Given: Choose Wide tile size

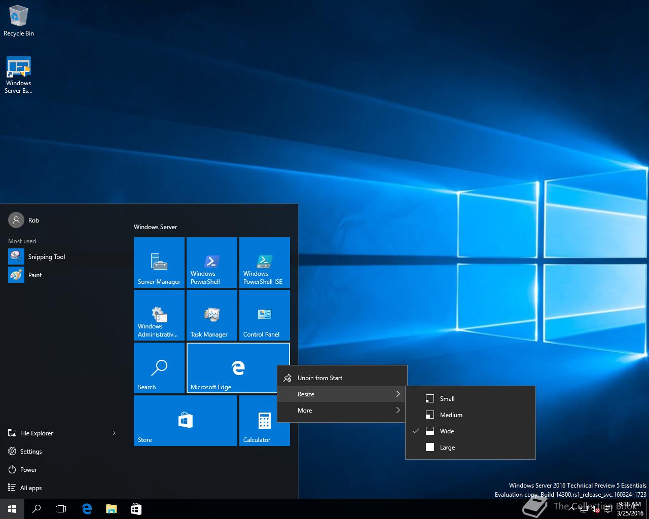Looking at the screenshot, I should click(471, 431).
